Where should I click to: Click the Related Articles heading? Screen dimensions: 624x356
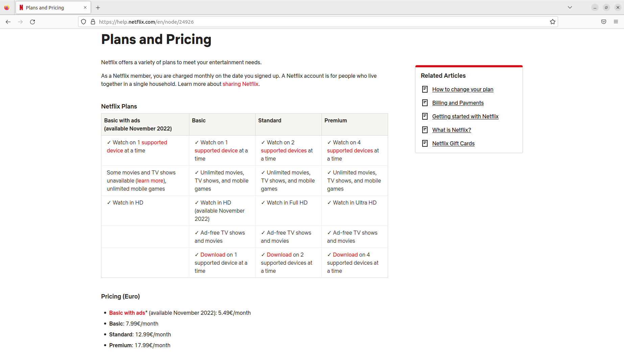[x=443, y=75]
